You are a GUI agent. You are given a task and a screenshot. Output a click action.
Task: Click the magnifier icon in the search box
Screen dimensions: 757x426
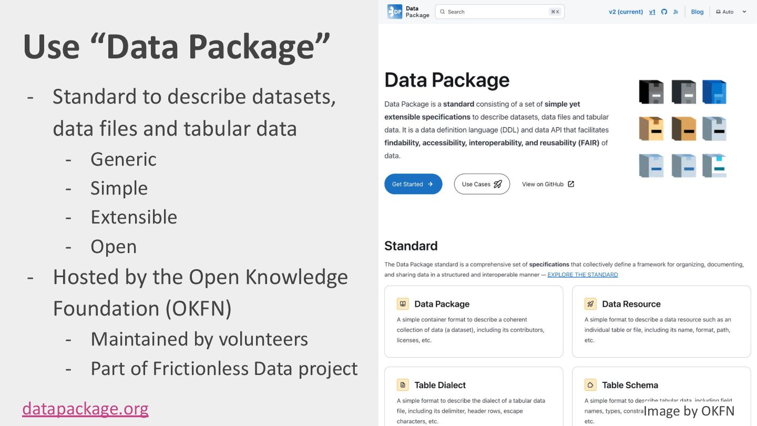pos(443,12)
